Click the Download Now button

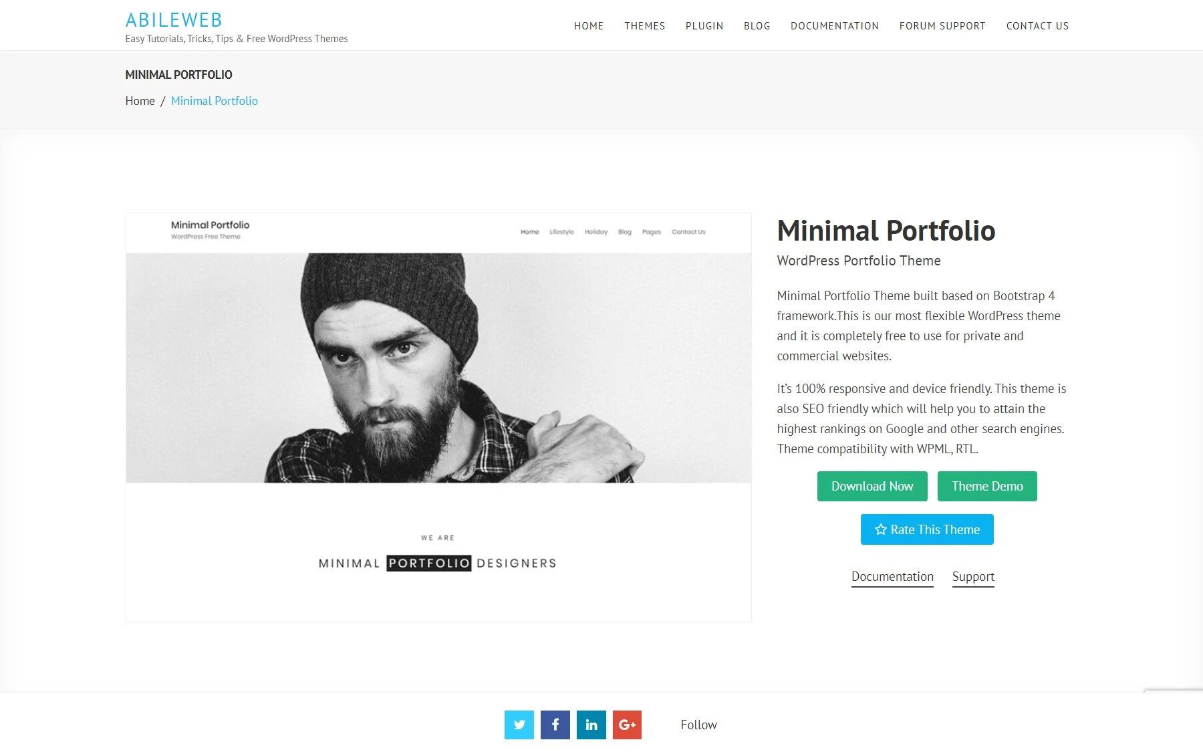[x=872, y=486]
